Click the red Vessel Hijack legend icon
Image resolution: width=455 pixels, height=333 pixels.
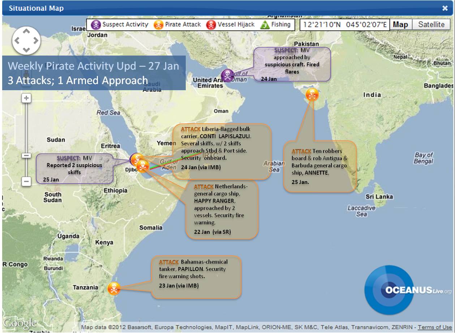pyautogui.click(x=211, y=25)
